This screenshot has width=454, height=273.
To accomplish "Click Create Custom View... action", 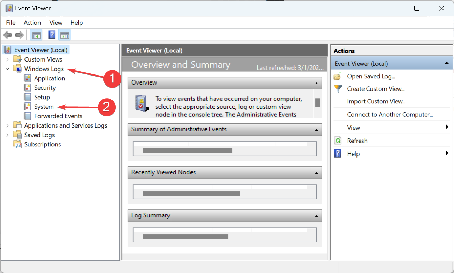I will 376,89.
